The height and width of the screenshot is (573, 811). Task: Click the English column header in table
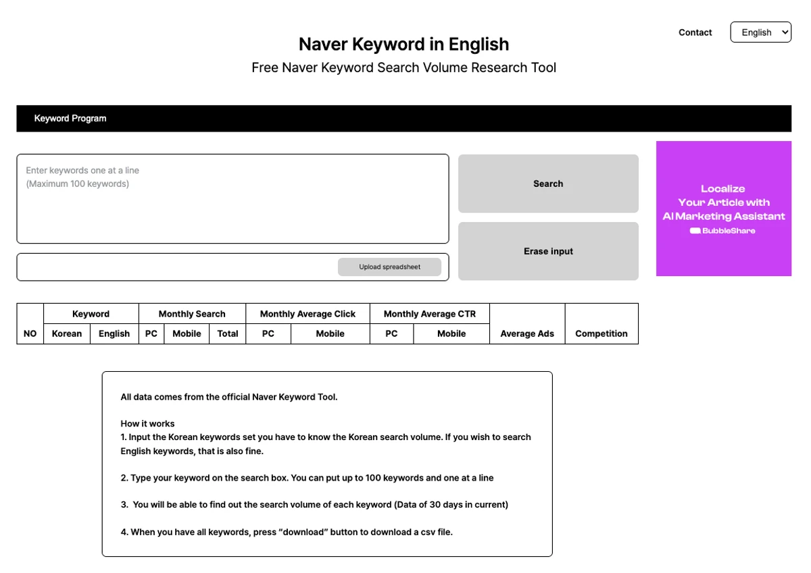point(114,333)
